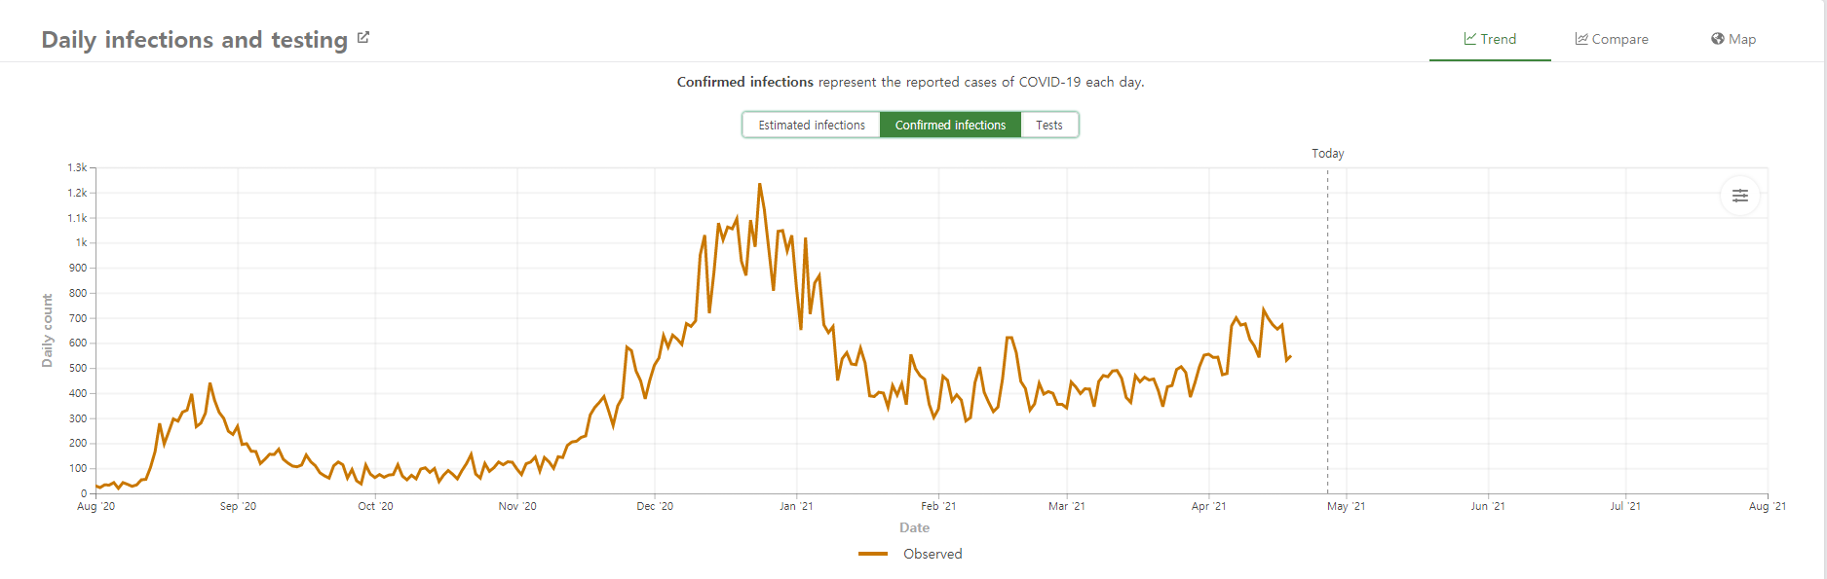Screen dimensions: 1827x579
Task: Click the Feb '21 axis label
Action: (938, 506)
